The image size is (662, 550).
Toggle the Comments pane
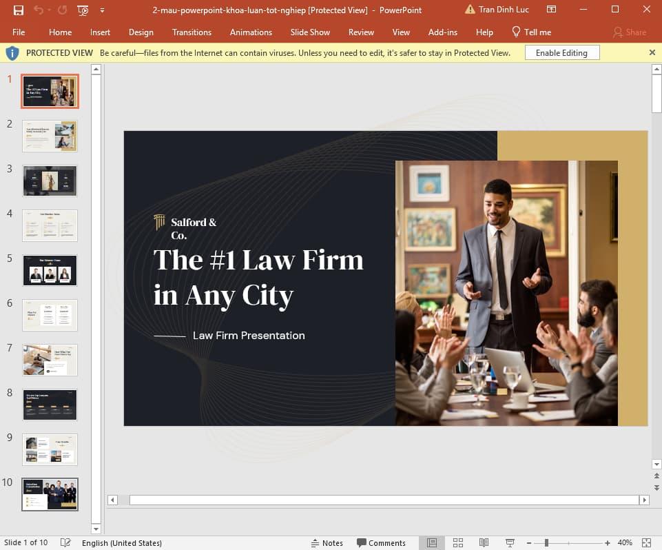[382, 542]
